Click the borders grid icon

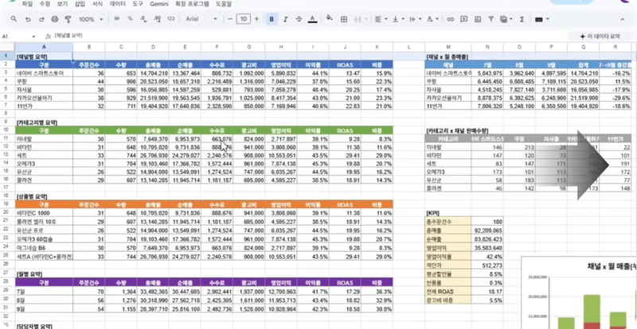(344, 19)
